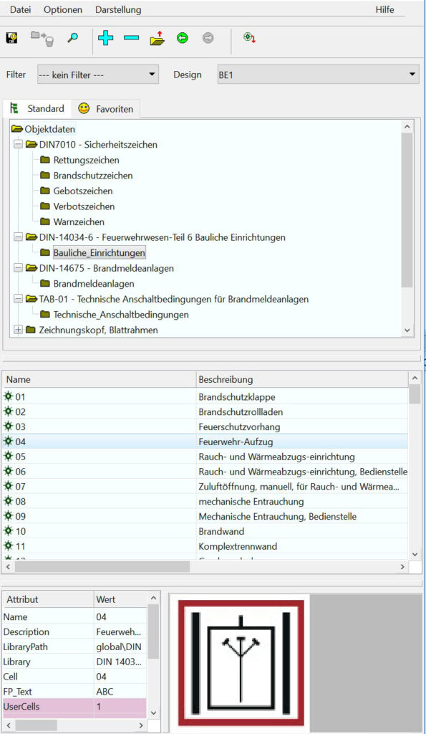Viewport: 426px width, 734px height.
Task: Click the symbol icon of row 10
Action: tap(9, 531)
